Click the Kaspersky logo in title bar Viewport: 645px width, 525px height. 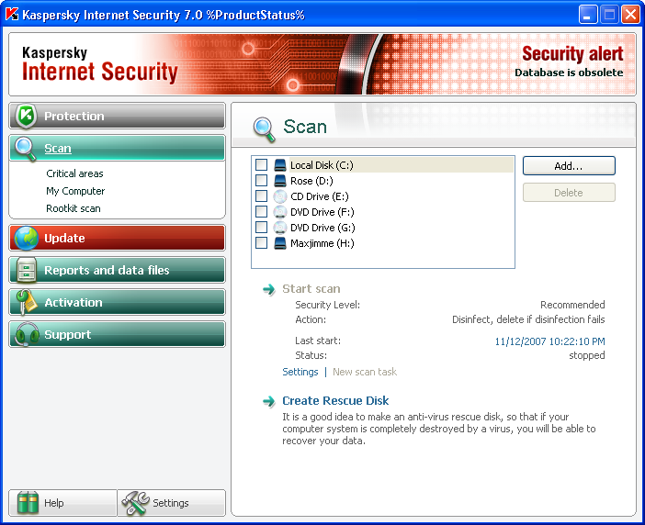coord(12,15)
